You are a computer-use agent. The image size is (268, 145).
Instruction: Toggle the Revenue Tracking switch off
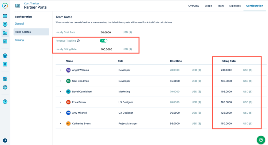(x=104, y=41)
